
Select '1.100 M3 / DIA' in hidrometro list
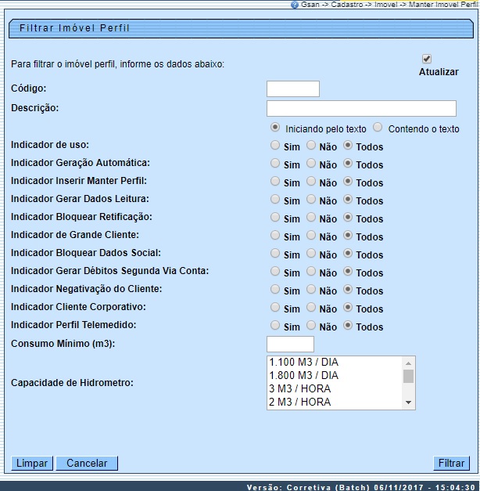[x=334, y=363]
